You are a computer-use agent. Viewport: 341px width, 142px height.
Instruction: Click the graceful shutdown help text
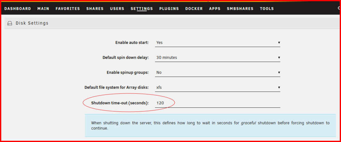pos(210,125)
